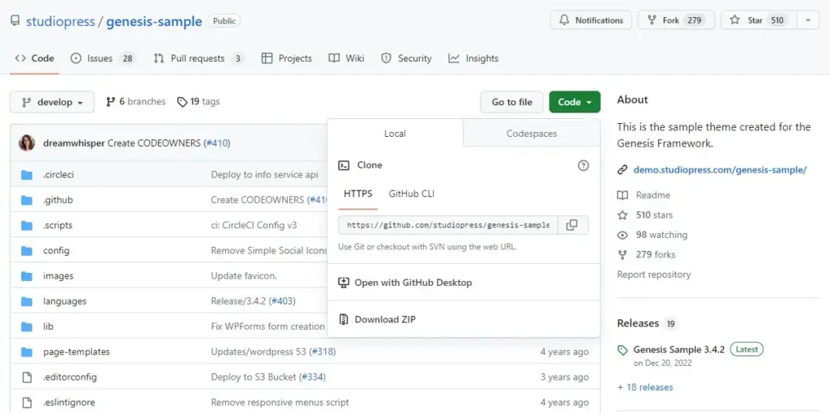Open Genesis Sample 3.4.2 release
This screenshot has width=830, height=413.
point(678,350)
